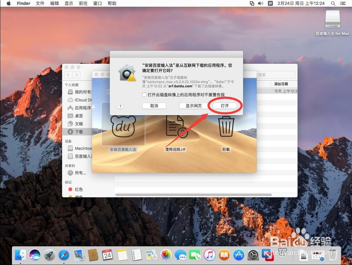Click the help question mark in dialog

(120, 106)
